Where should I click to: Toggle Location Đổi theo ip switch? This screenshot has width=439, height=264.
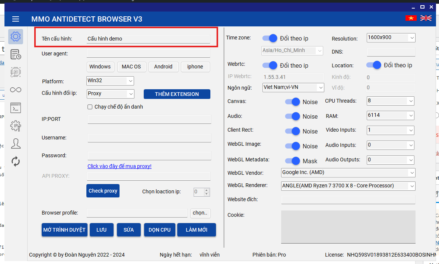tap(374, 65)
